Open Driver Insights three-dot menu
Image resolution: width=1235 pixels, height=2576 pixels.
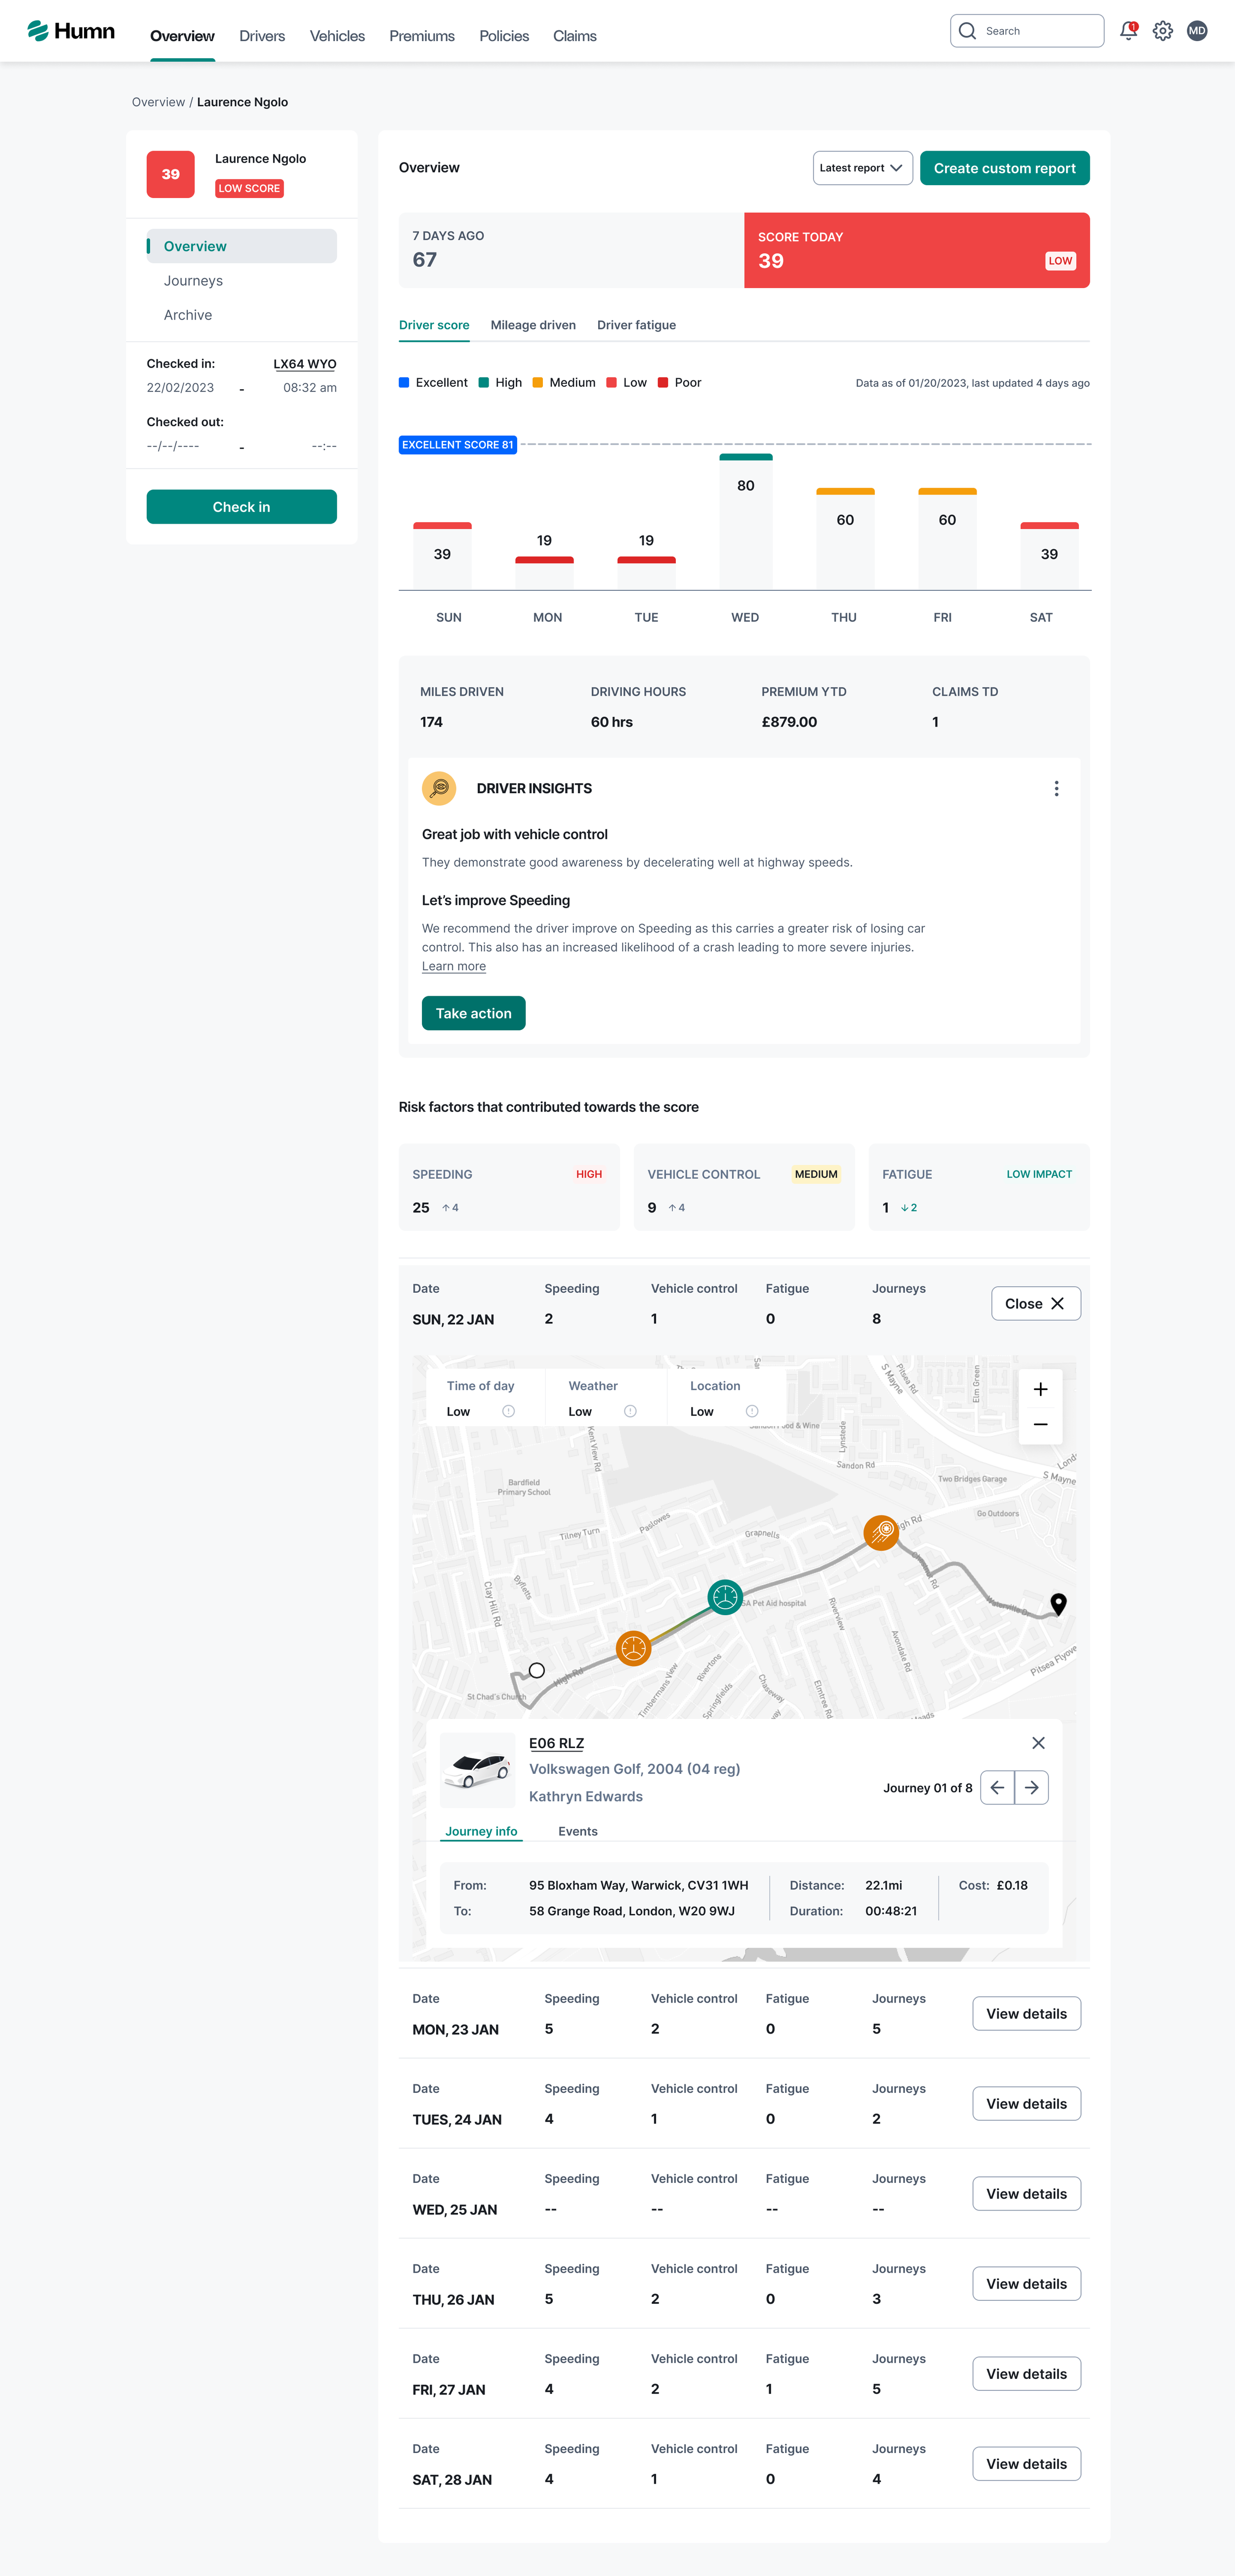click(1056, 789)
